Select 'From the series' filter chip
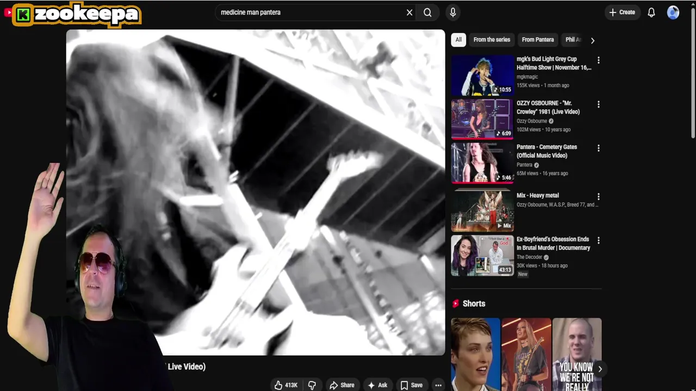The image size is (696, 391). click(x=492, y=40)
